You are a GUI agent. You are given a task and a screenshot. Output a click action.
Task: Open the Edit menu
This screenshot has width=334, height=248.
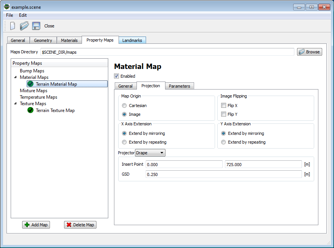tap(23, 15)
